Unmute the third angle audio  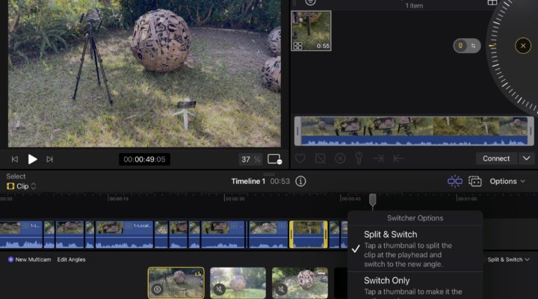pos(282,289)
